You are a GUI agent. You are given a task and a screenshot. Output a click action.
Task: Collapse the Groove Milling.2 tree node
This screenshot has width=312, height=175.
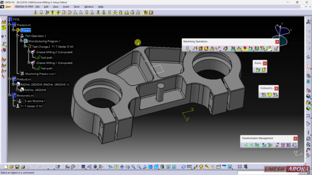[29, 52]
